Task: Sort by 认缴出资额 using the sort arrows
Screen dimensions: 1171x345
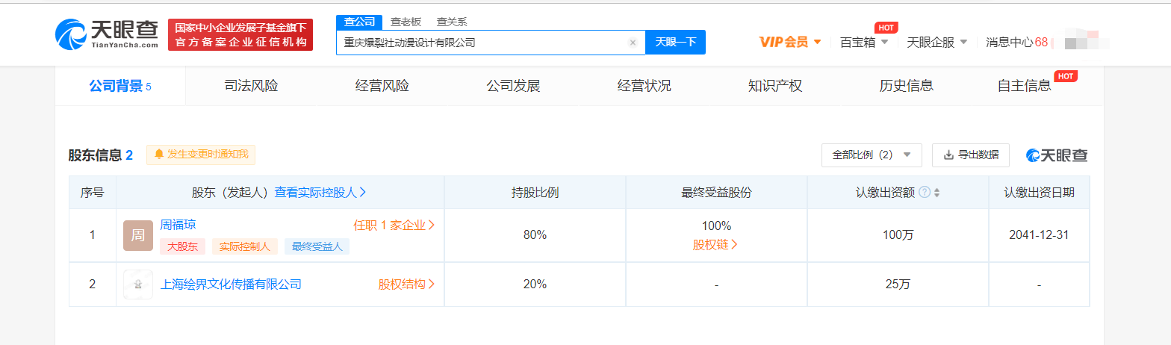Action: pyautogui.click(x=937, y=193)
